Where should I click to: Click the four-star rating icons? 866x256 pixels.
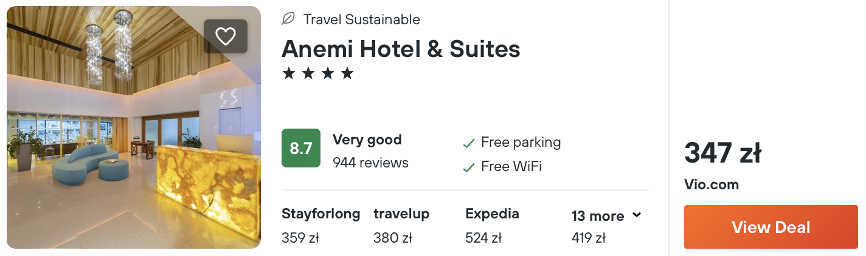click(x=317, y=74)
